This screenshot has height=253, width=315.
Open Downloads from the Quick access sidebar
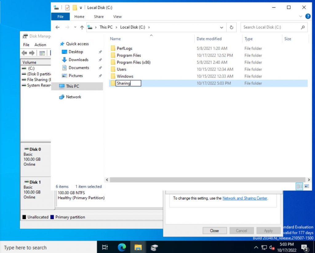(78, 60)
